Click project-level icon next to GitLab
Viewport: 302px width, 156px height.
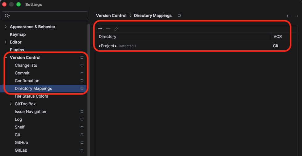[x=82, y=150]
